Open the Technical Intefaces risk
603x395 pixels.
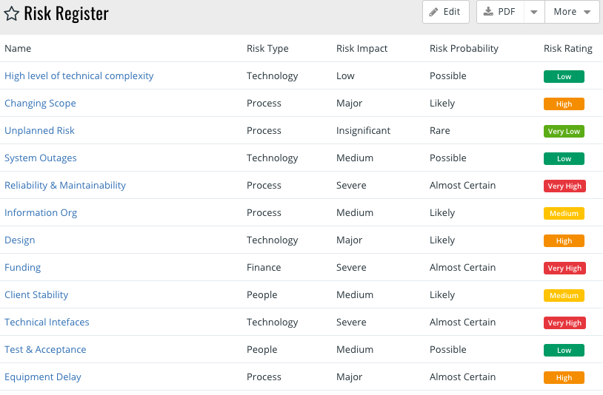click(47, 322)
